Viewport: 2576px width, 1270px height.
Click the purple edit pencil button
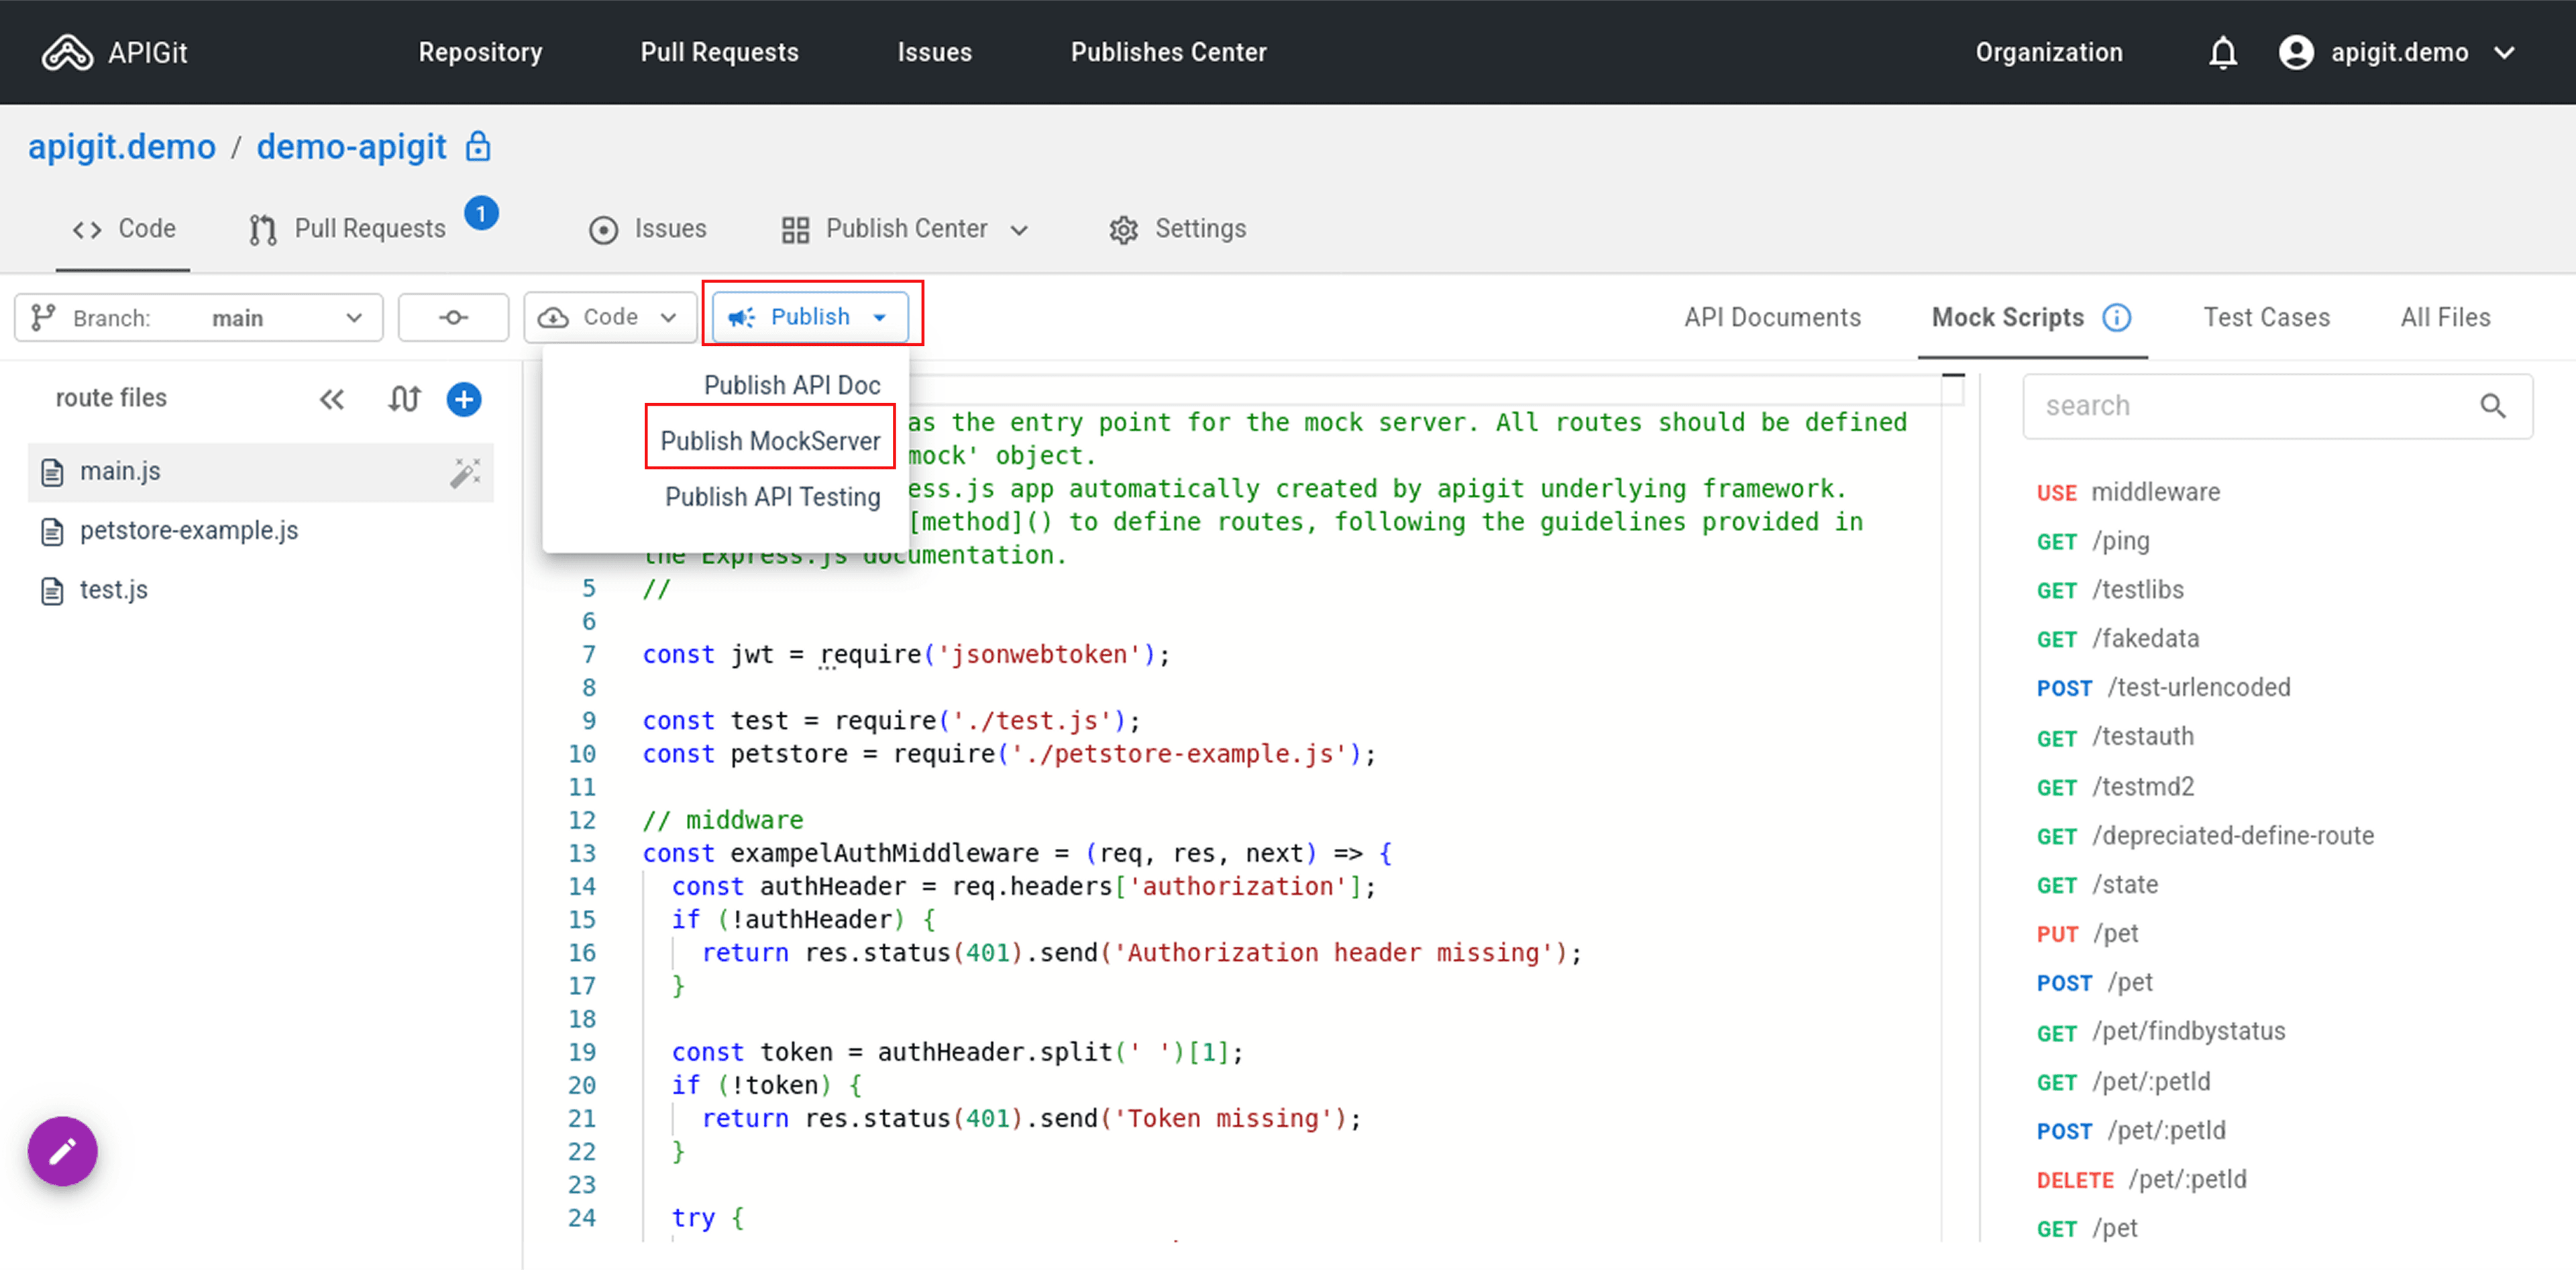[63, 1151]
